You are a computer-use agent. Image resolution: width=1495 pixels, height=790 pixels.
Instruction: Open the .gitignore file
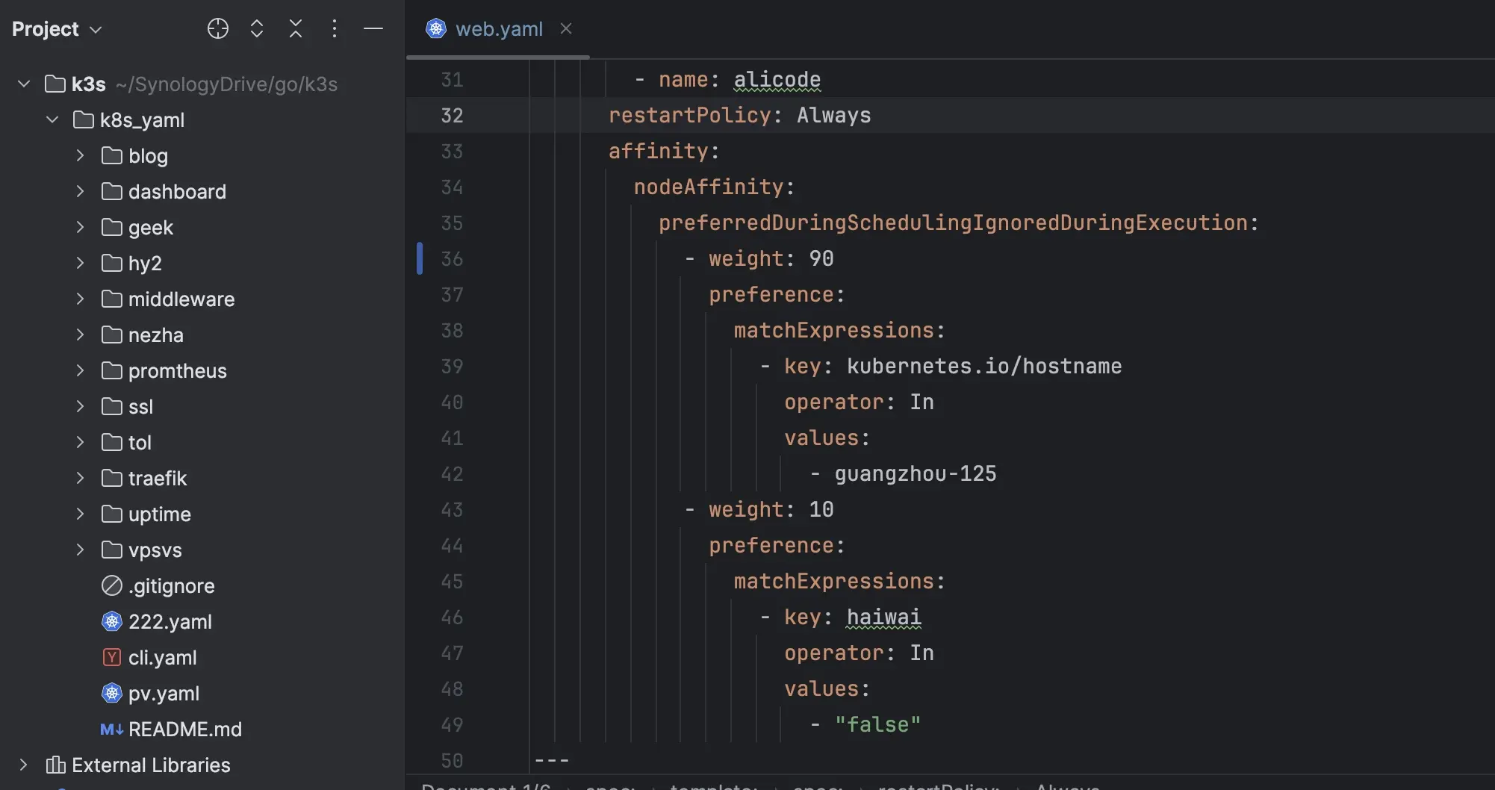[x=171, y=586]
